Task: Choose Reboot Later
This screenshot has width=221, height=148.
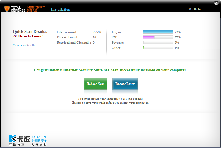Action: [x=125, y=84]
